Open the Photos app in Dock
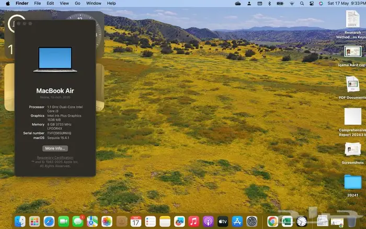 point(107,221)
